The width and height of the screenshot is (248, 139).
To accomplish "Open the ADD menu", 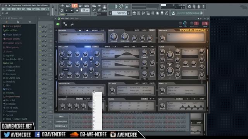I will pyautogui.click(x=14, y=9).
